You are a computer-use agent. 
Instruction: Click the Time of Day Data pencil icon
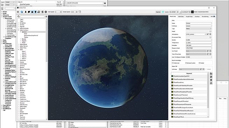(x=208, y=54)
